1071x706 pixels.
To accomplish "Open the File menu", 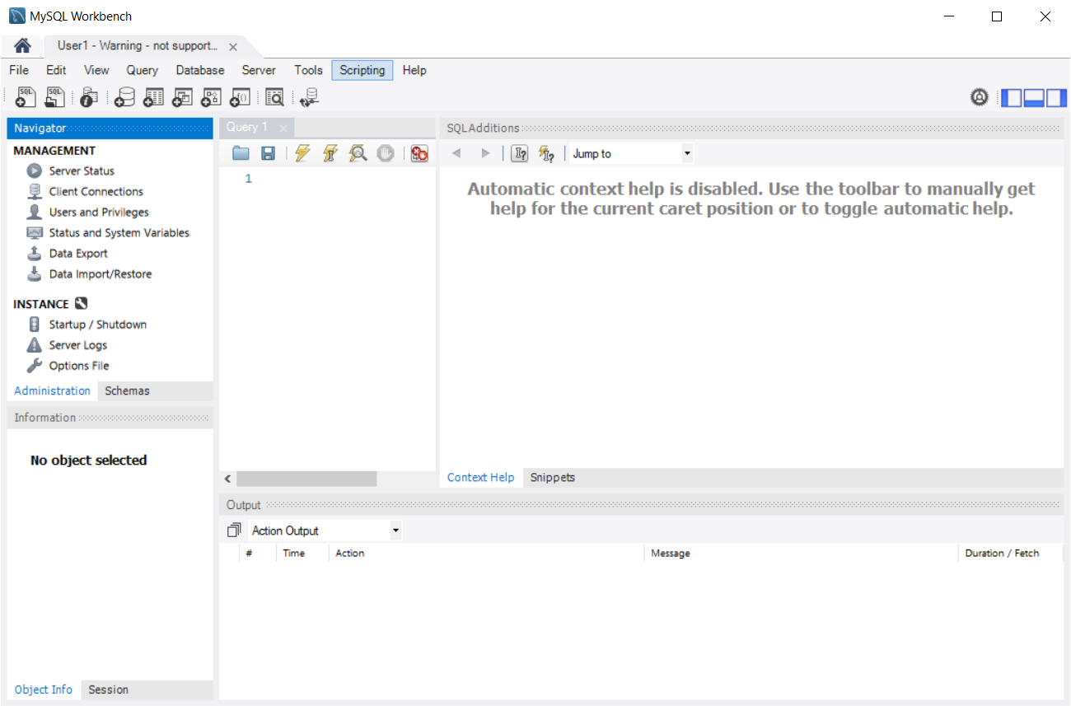I will pos(19,70).
